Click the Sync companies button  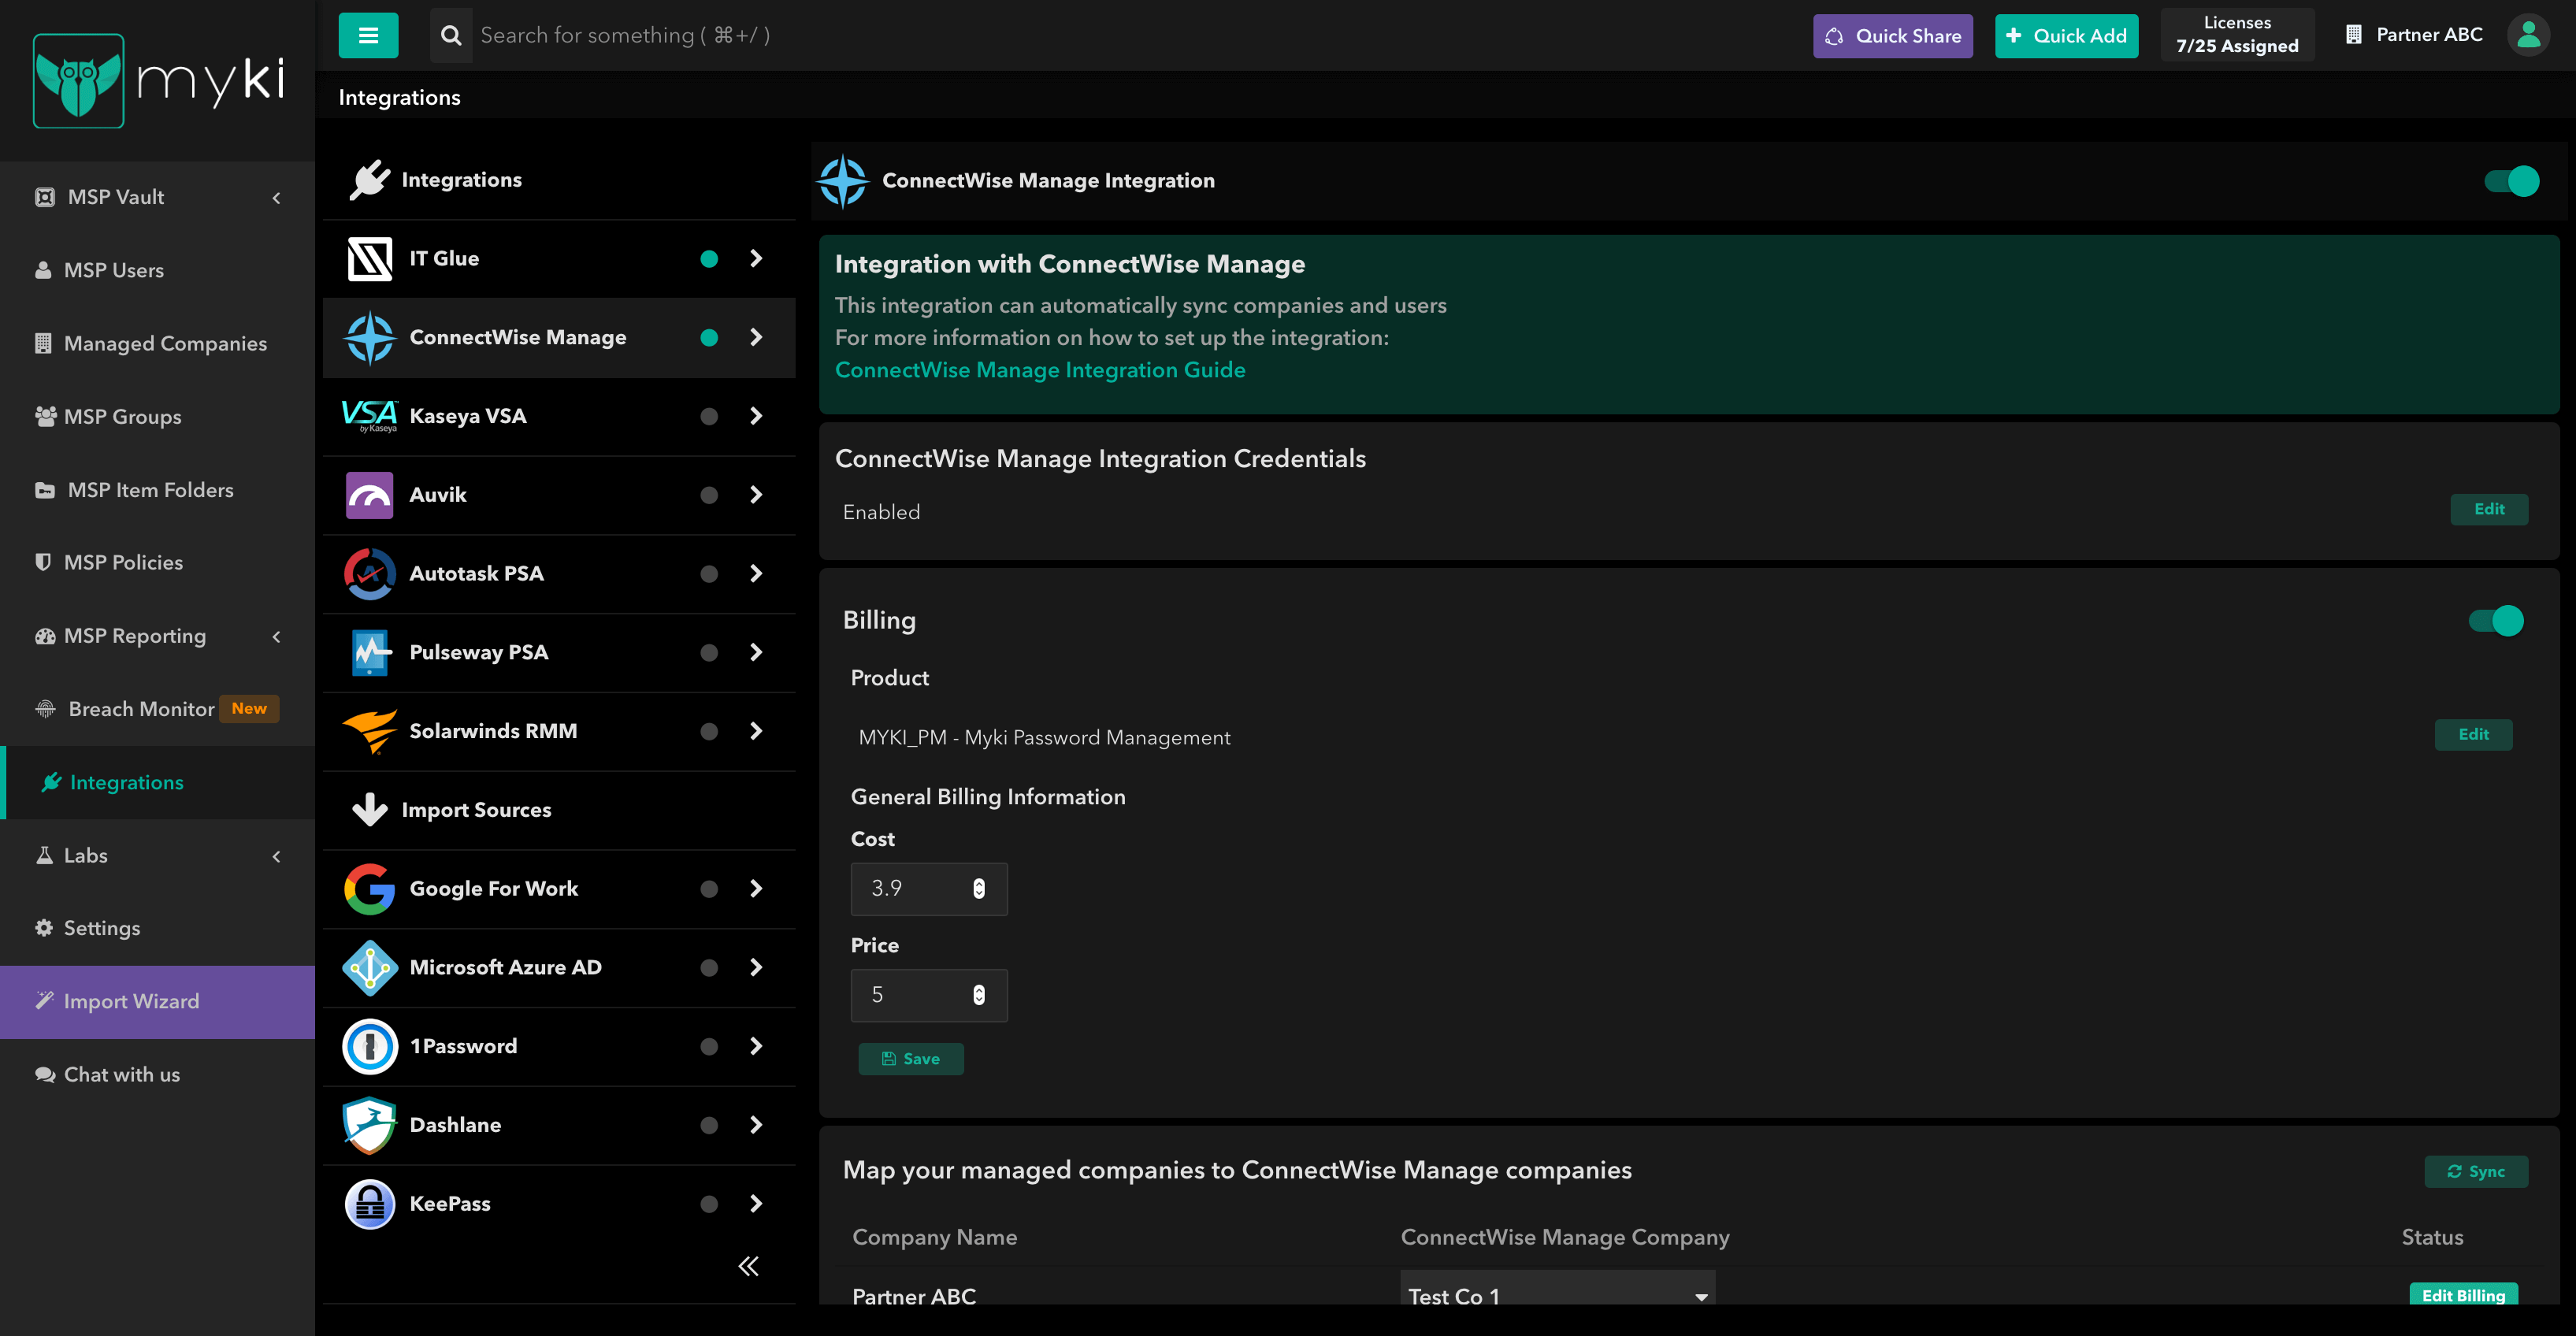[x=2475, y=1171]
